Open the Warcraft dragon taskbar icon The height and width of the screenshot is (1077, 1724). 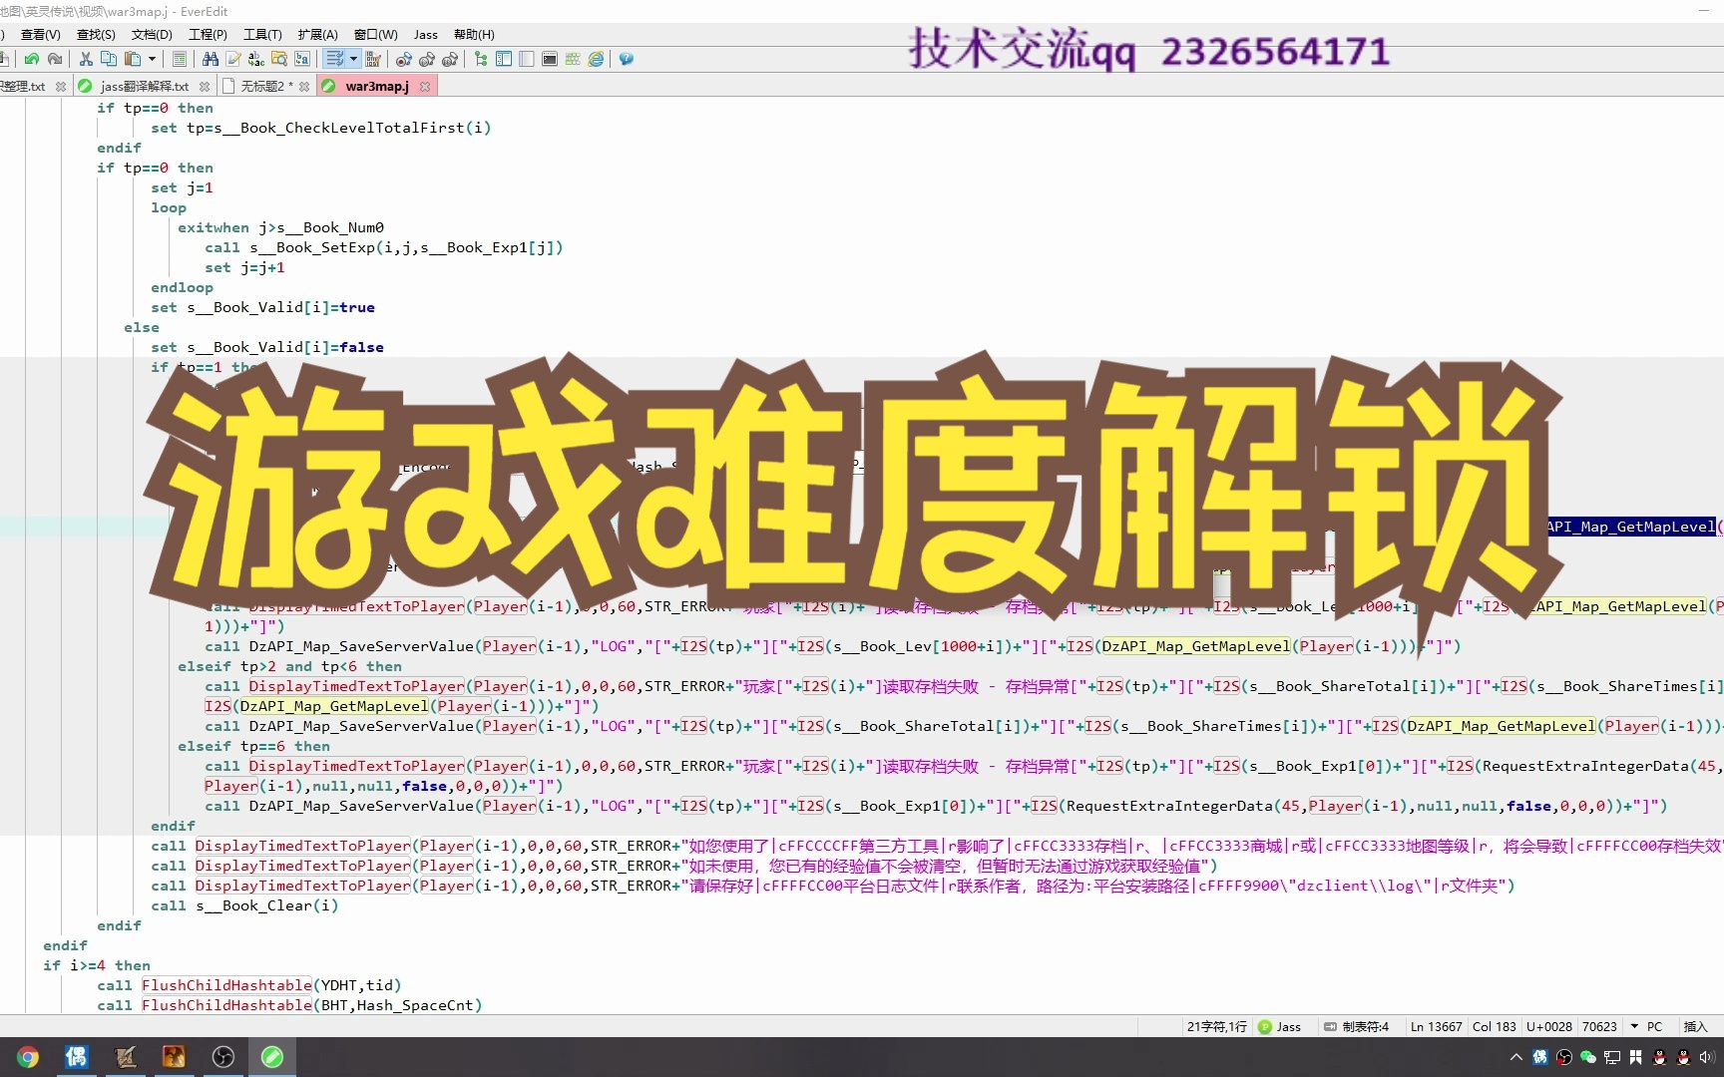tap(175, 1057)
